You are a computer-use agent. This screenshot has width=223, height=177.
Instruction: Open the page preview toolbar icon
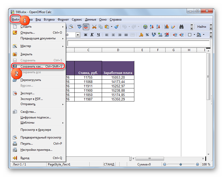(x=71, y=27)
